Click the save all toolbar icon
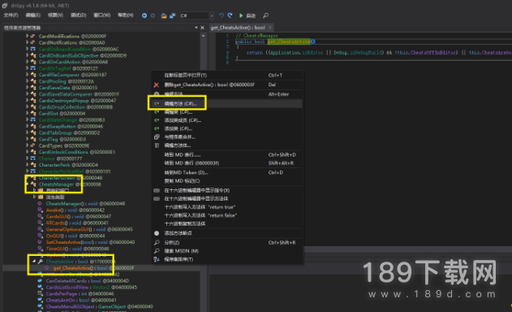512x312 pixels. (x=172, y=15)
